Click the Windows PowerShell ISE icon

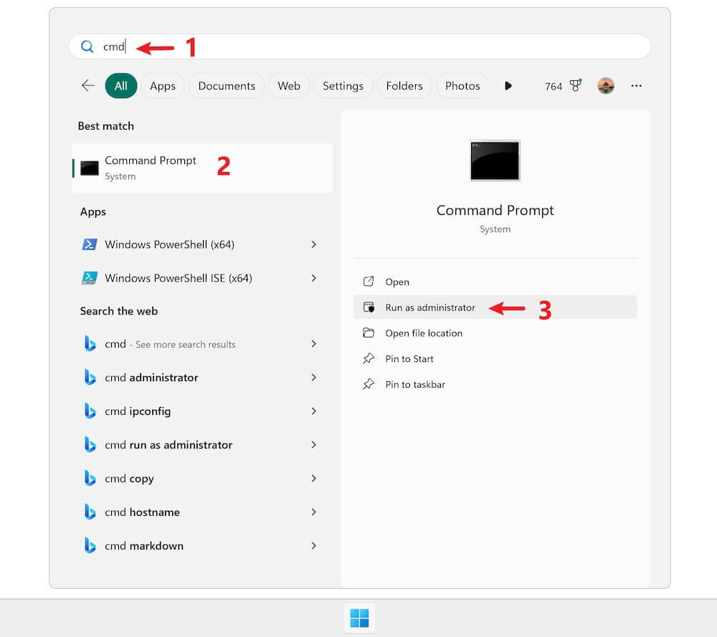point(90,278)
